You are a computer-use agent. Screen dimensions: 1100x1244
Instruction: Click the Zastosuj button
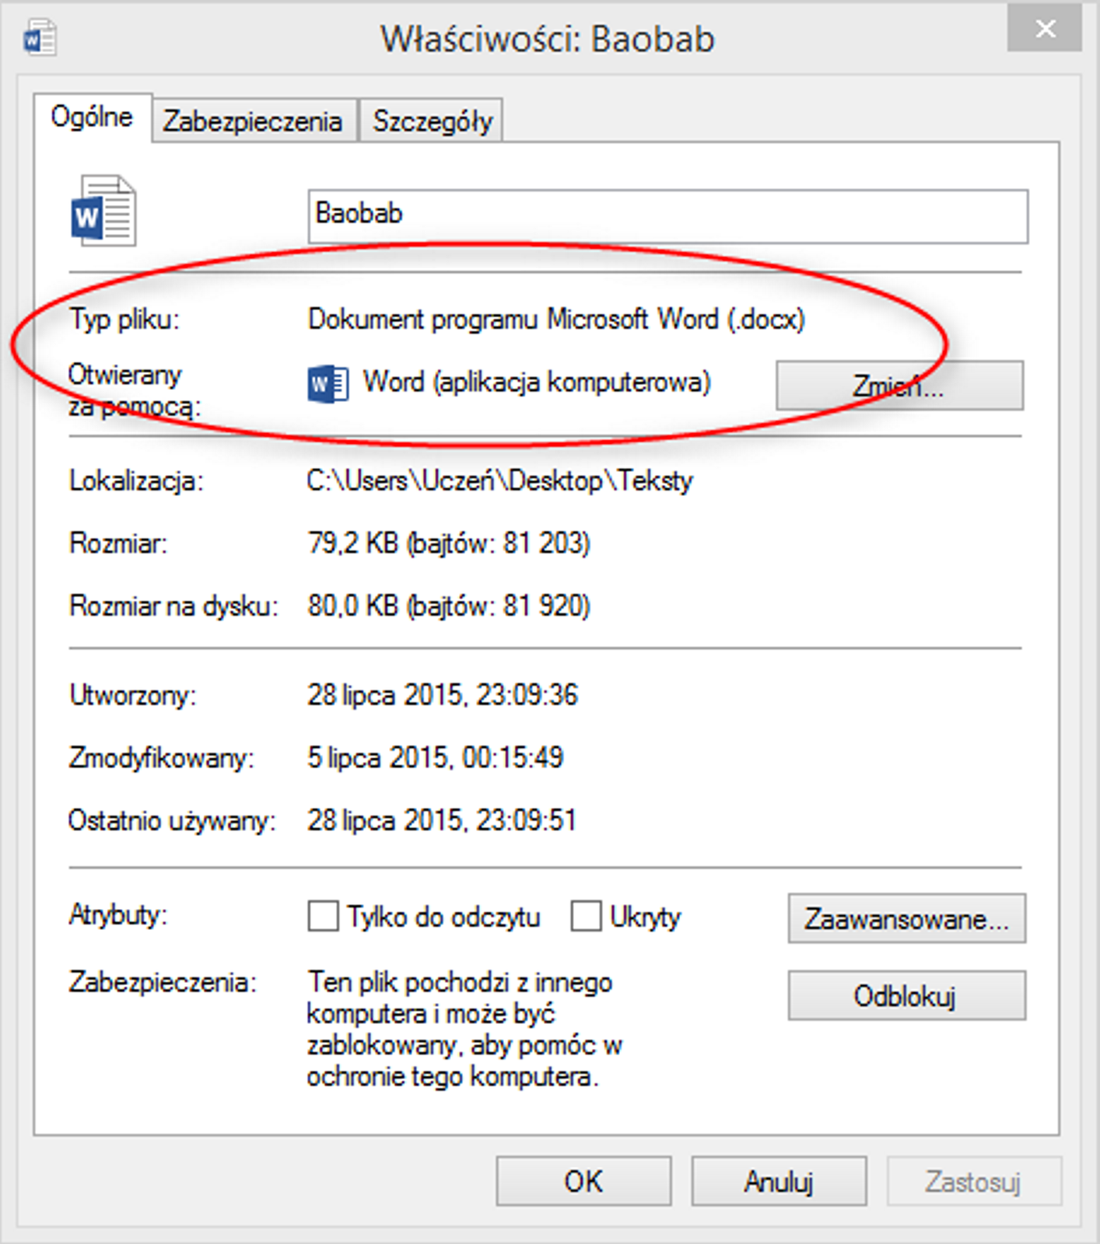pos(973,1181)
